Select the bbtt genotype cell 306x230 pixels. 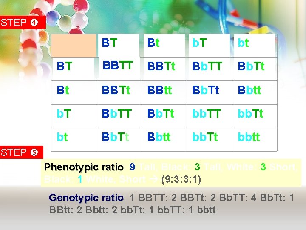click(x=255, y=140)
